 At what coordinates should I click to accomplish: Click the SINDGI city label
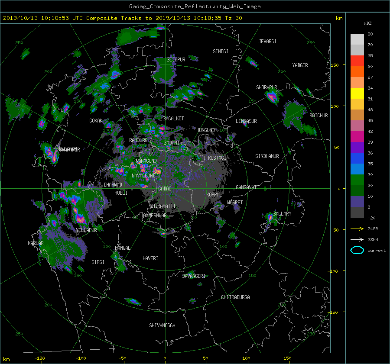tap(221, 52)
